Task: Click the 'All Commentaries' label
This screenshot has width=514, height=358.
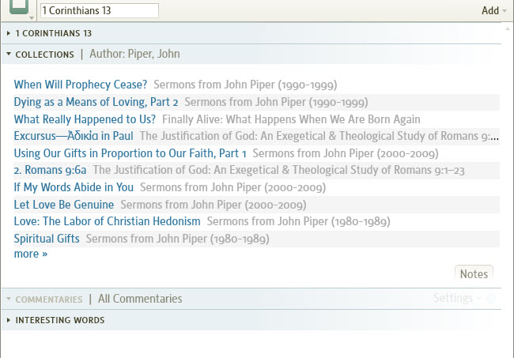Action: 140,299
